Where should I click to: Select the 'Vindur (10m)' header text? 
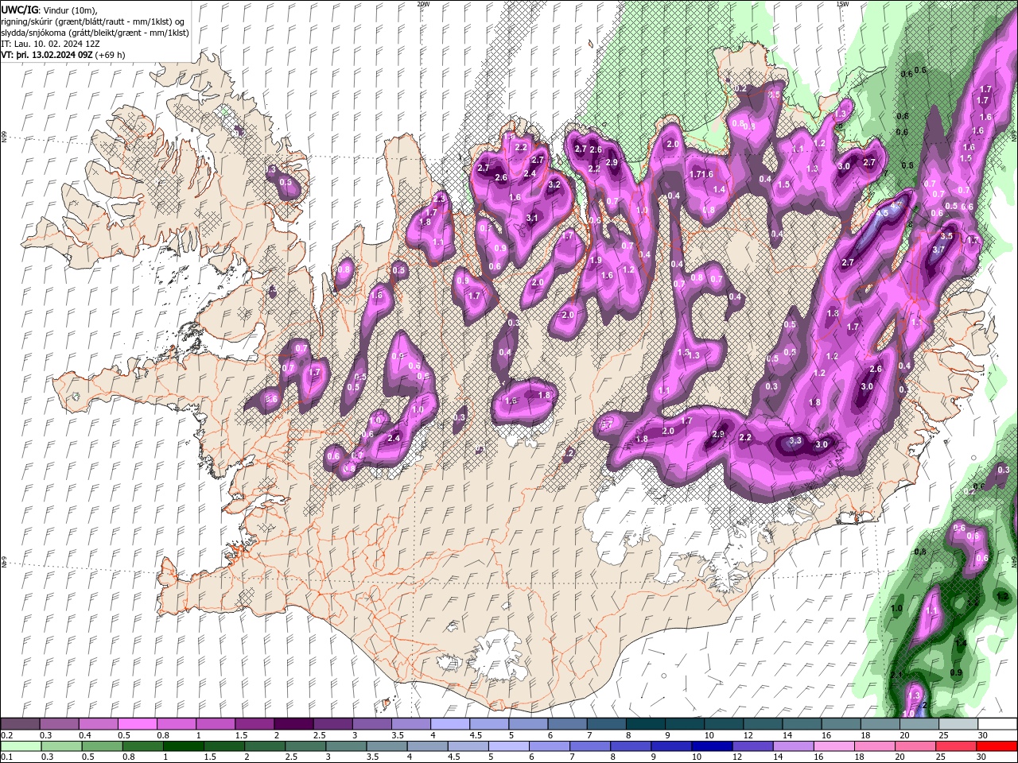(x=69, y=10)
